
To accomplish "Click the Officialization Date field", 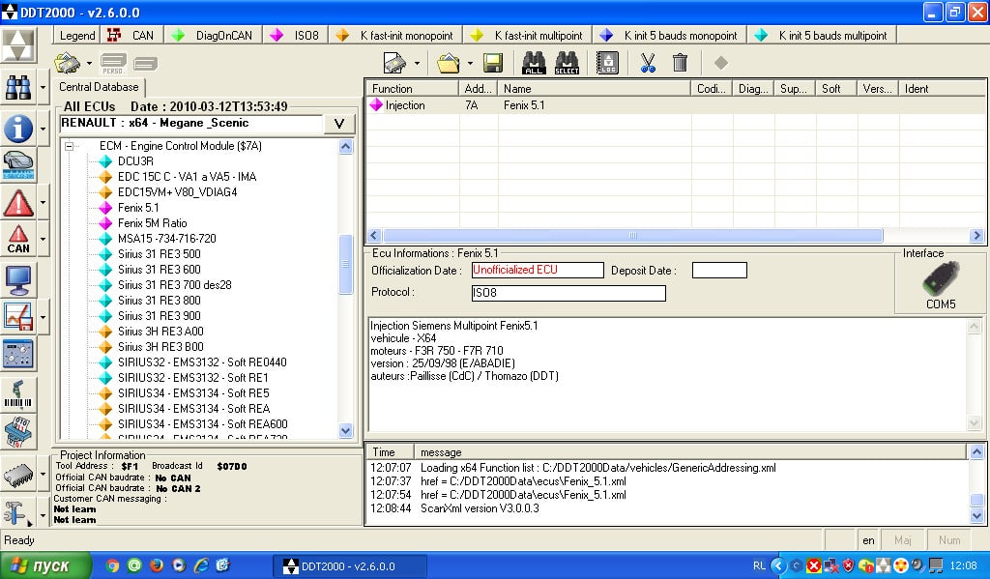I will pos(538,271).
